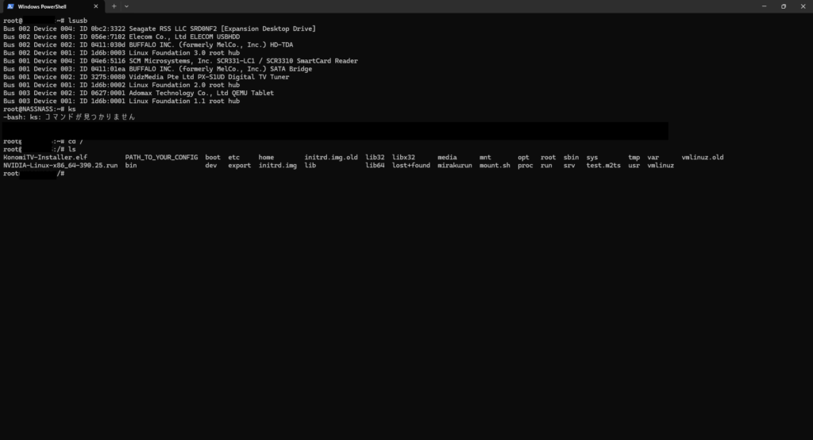Click the lib64 directory name

375,166
